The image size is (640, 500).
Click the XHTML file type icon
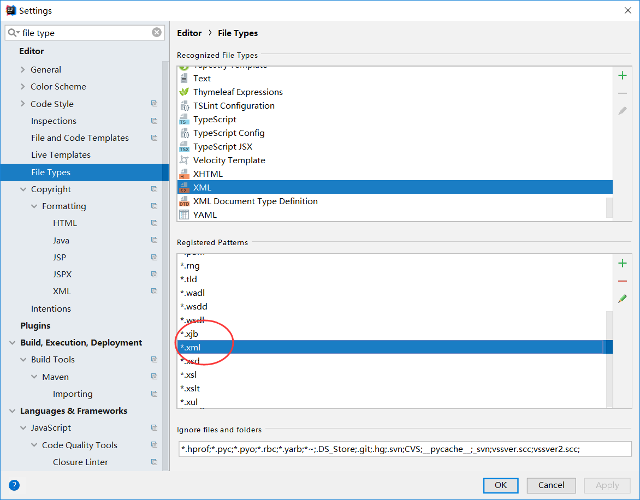184,174
